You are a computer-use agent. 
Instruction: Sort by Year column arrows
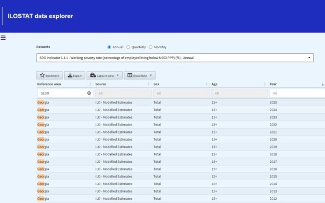click(323, 84)
